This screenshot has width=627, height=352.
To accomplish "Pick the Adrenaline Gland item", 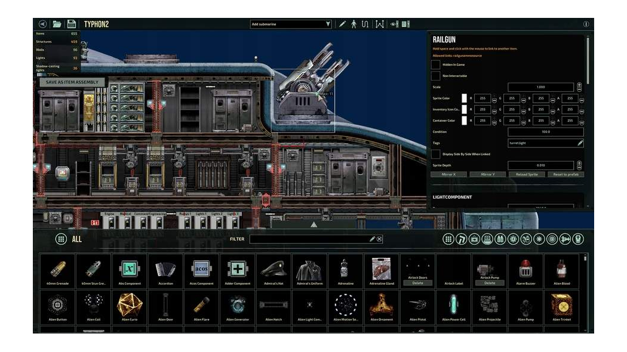I will pos(382,271).
